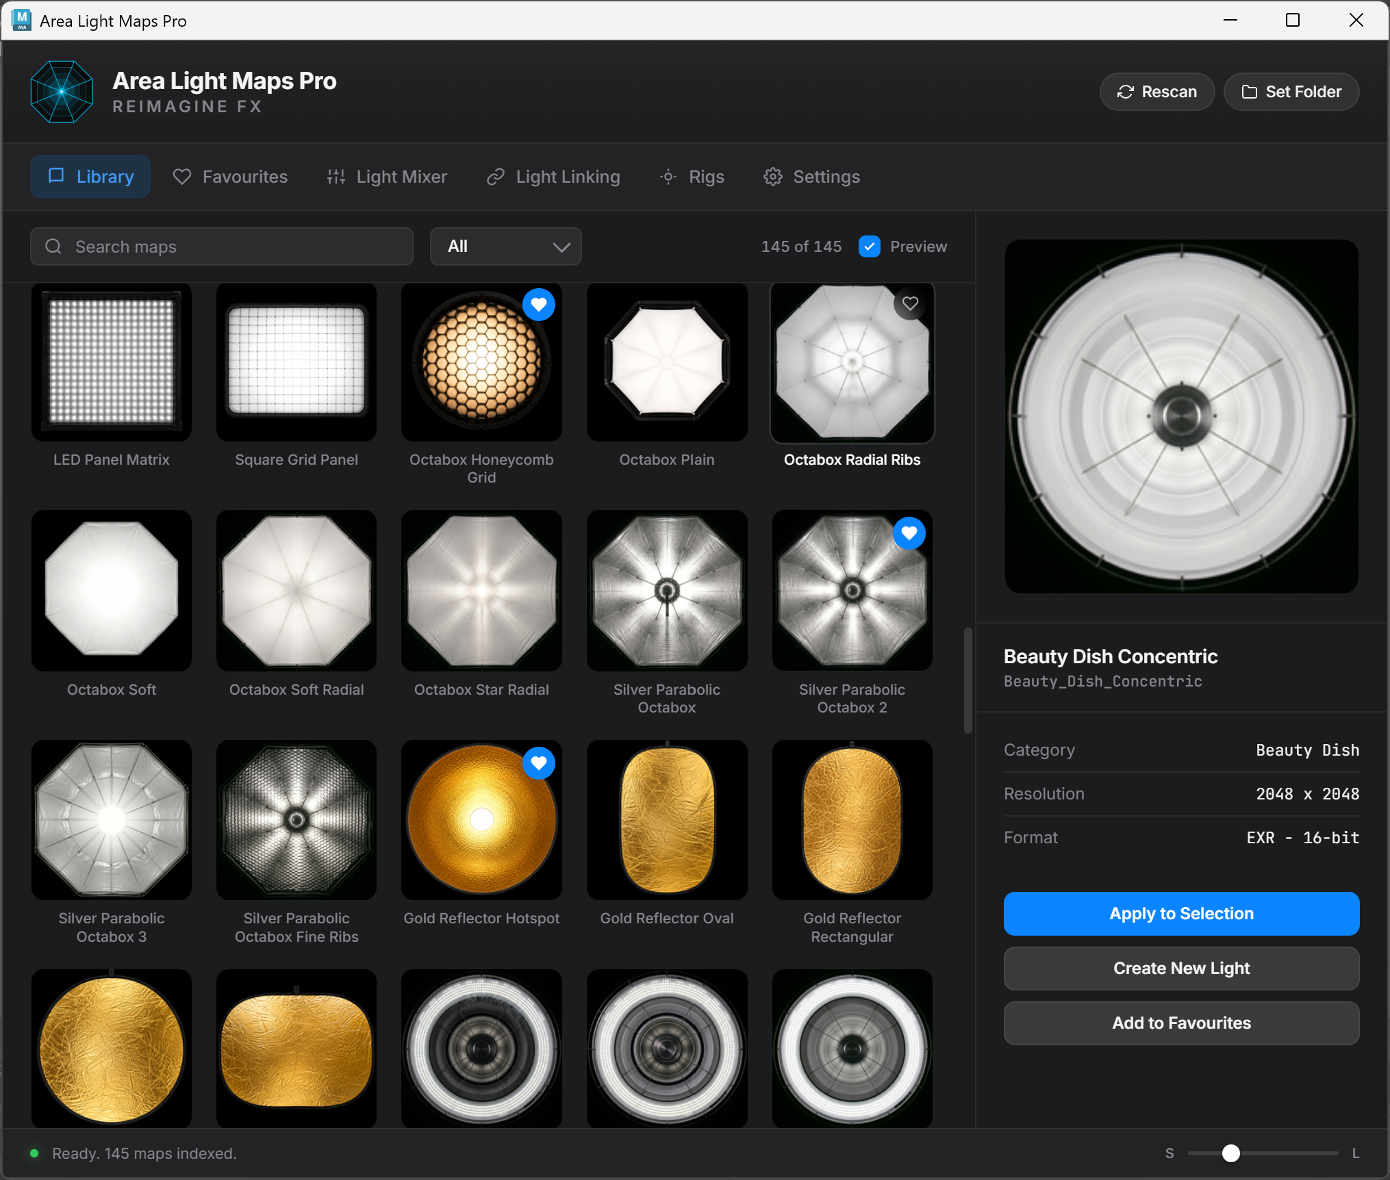Click the library grid vertical scrollbar

pos(968,680)
